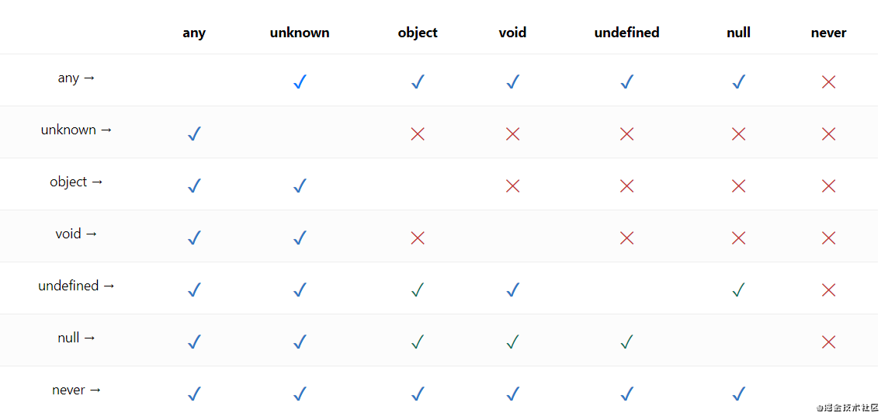
Task: Click the 'any →' row label
Action: point(76,78)
